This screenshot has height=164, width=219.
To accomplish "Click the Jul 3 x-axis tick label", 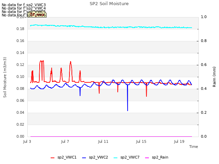I will pos(27,141).
